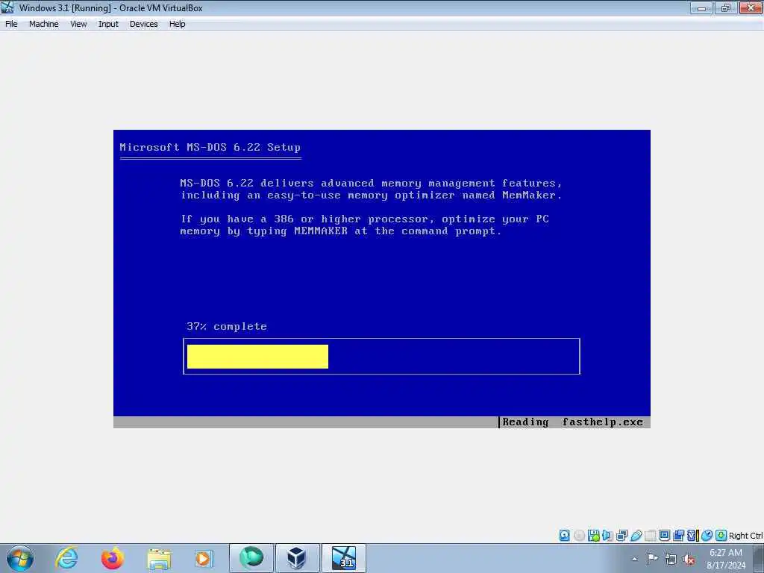Open the Windows Start menu
Screen dimensions: 764x573
tap(20, 558)
